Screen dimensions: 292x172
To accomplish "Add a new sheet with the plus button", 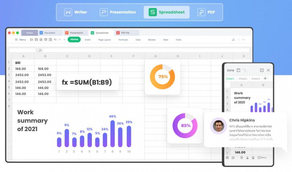I will click(265, 78).
